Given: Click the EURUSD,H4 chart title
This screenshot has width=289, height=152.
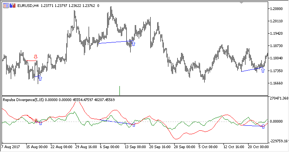Looking at the screenshot, I should pos(28,6).
